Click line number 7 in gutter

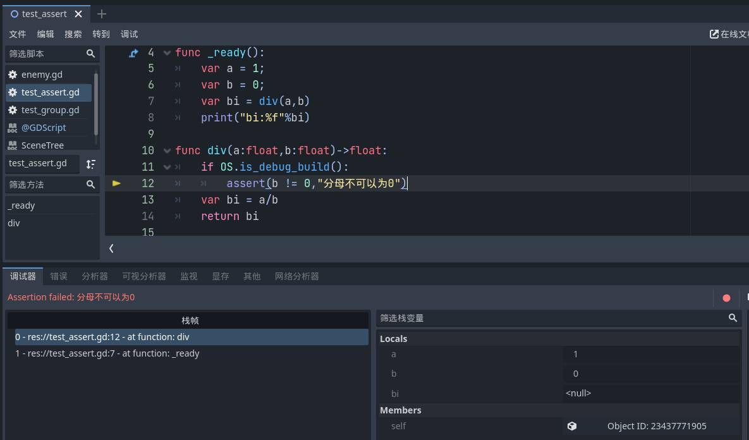pyautogui.click(x=151, y=101)
